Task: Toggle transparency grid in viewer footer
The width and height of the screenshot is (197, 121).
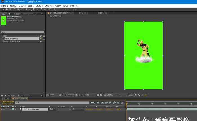Action: coord(101,95)
